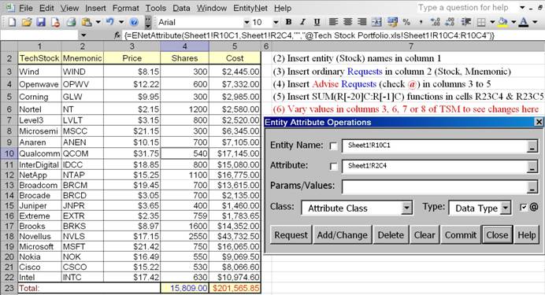Open Borders dropdown arrow

pos(492,22)
